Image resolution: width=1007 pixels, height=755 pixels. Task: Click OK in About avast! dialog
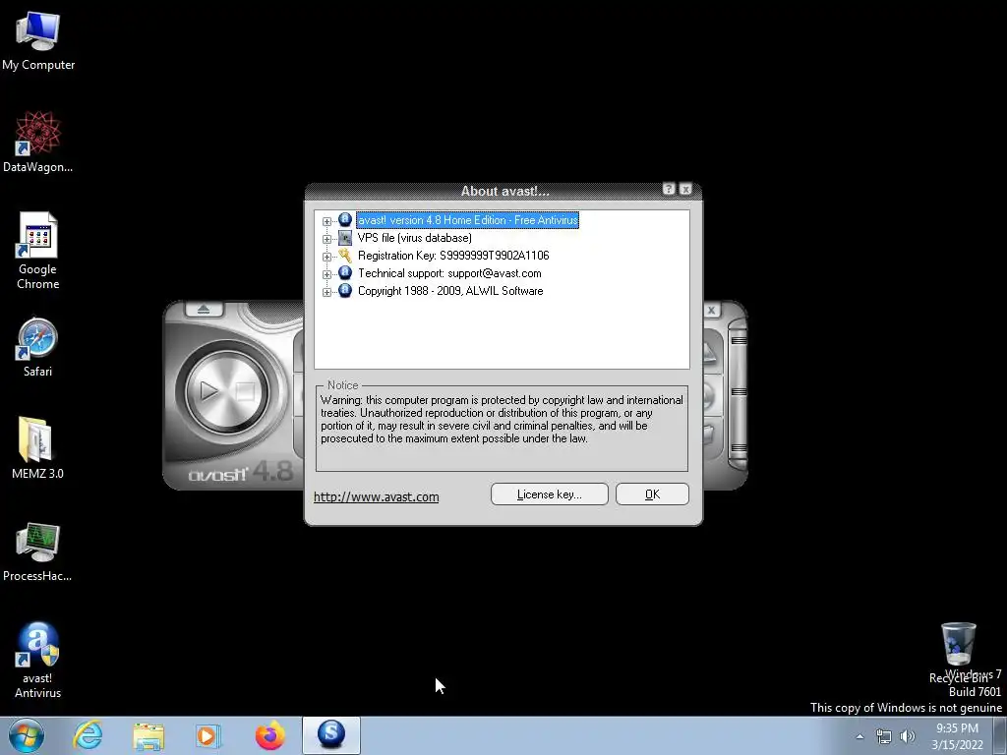point(652,494)
